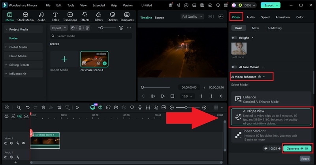Click the snapshot image icon in preview
The height and width of the screenshot is (165, 316).
[221, 17]
